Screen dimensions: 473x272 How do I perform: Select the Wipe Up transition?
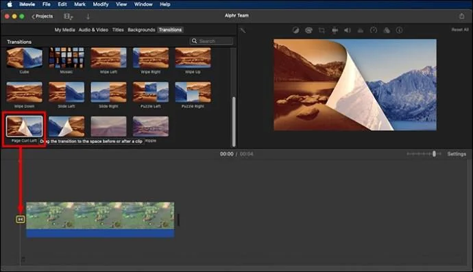[x=193, y=58]
